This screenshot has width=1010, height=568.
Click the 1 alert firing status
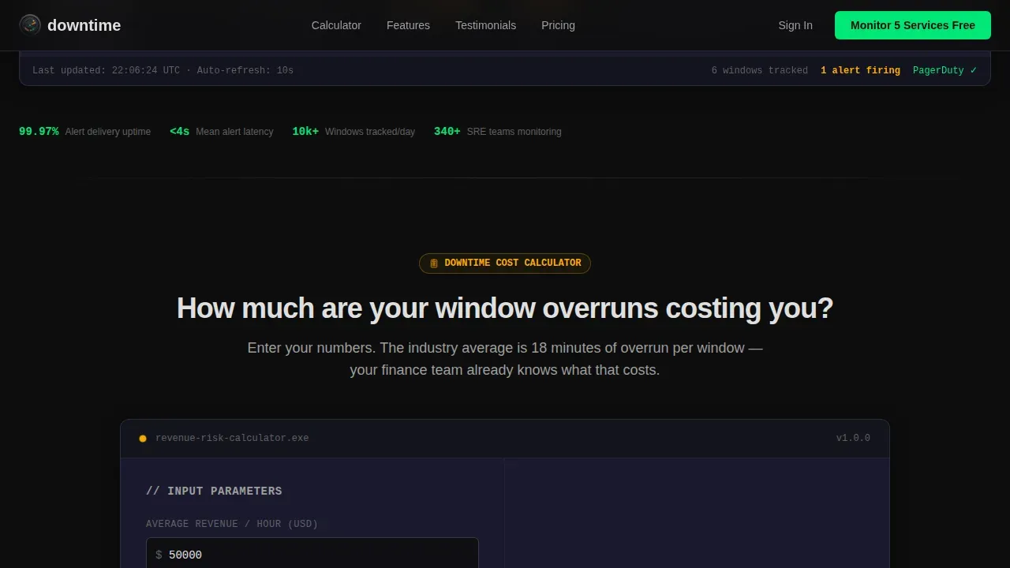click(x=860, y=70)
